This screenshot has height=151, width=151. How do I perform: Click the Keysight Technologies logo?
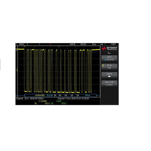pyautogui.click(x=109, y=48)
